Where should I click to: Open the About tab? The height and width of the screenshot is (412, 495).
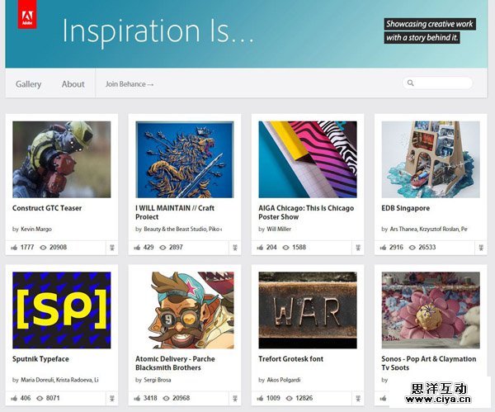tap(73, 84)
